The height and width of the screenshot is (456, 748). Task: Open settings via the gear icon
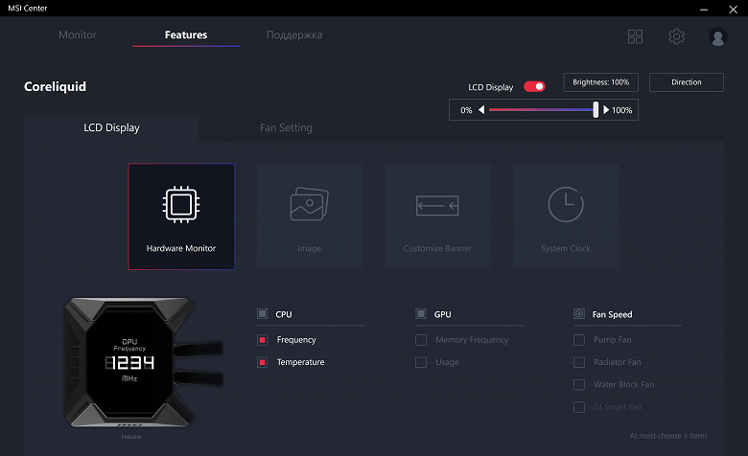coord(676,36)
